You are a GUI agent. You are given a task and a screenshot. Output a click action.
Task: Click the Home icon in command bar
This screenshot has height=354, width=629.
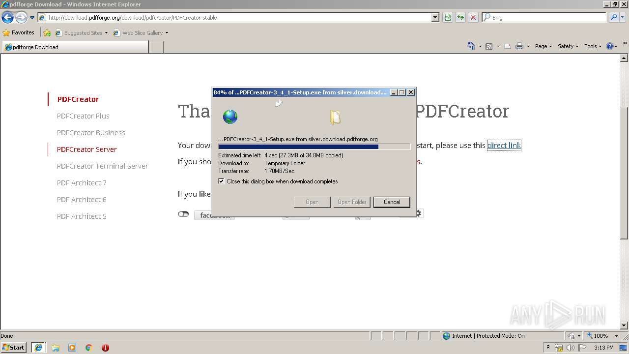471,46
